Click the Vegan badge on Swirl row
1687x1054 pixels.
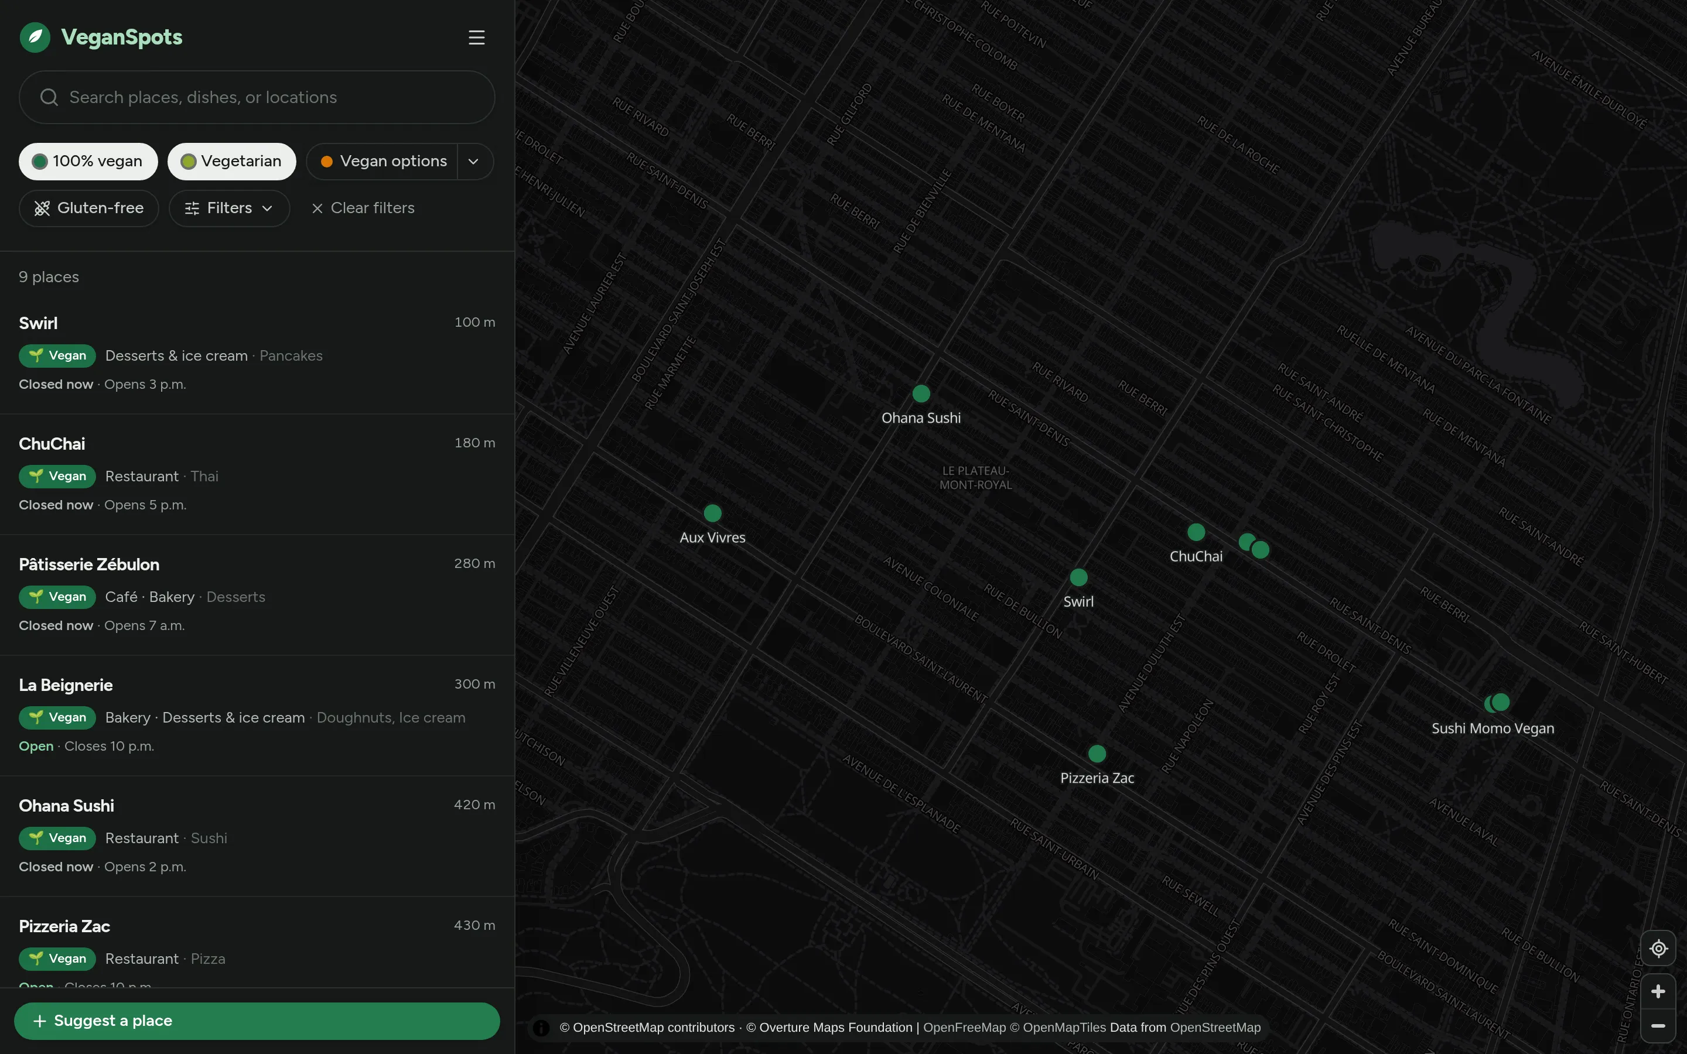coord(57,355)
